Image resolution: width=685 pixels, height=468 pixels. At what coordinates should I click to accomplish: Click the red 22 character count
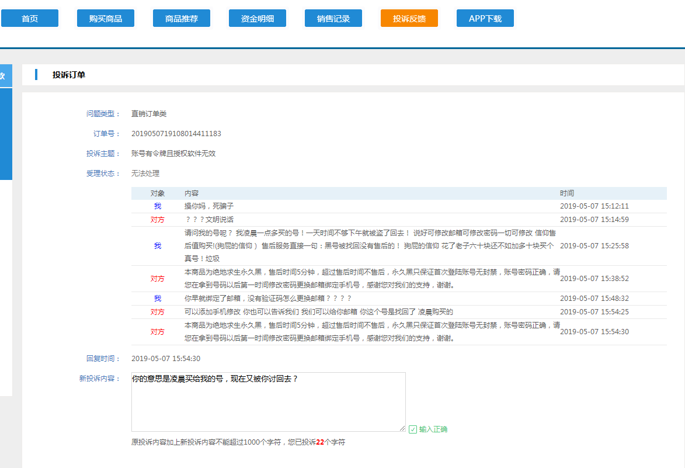click(320, 442)
